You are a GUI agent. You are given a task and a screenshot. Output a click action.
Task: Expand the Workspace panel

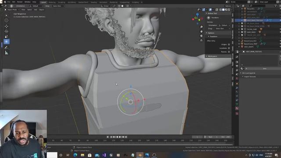click(x=206, y=56)
